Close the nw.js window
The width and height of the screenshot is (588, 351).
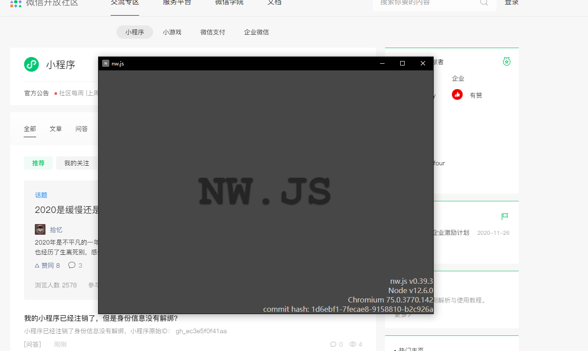tap(423, 63)
